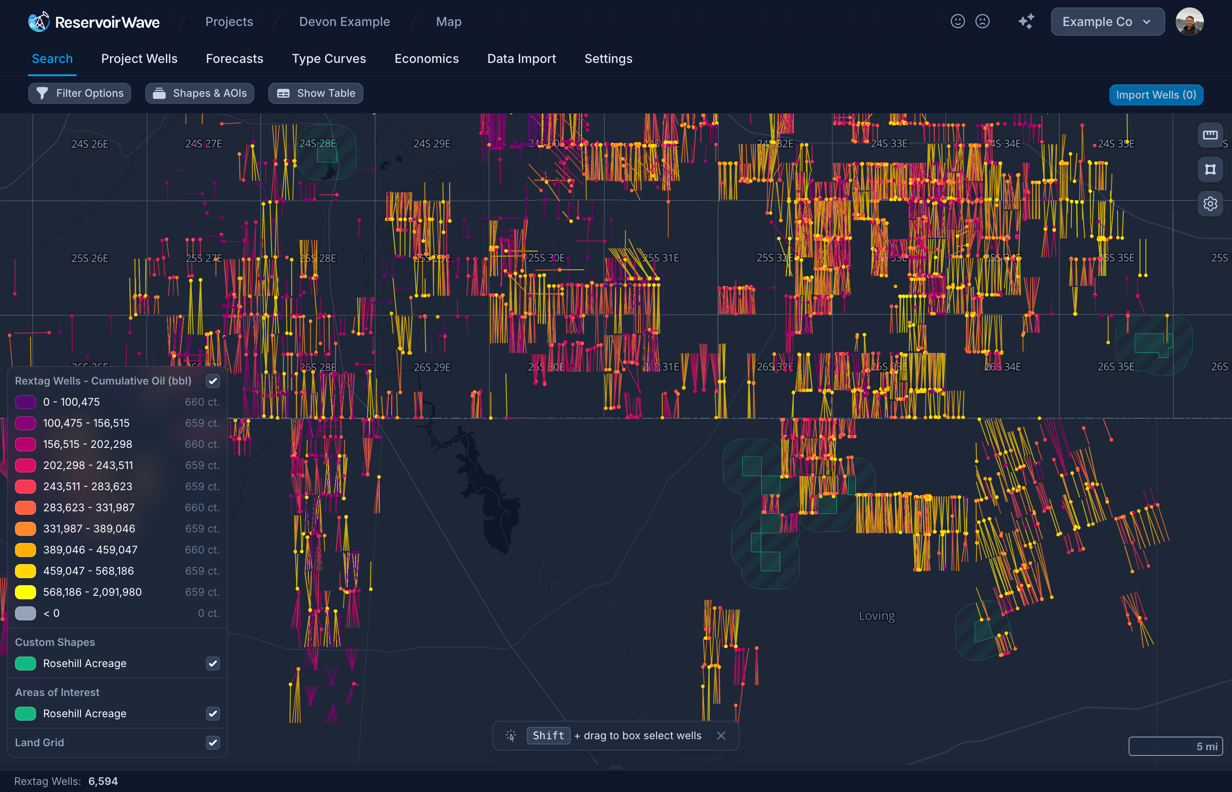Screen dimensions: 1232x792
Task: Open the Example Co company dropdown
Action: [x=1107, y=22]
